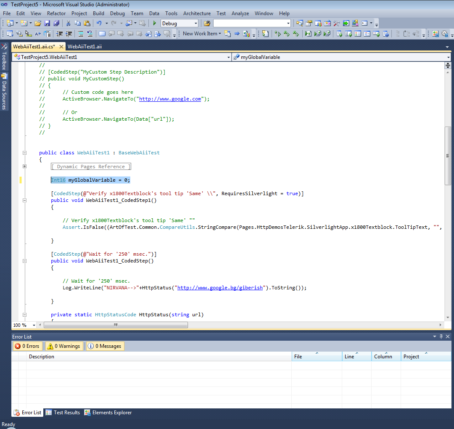The width and height of the screenshot is (454, 429).
Task: Toggle the 0 Warnings filter
Action: (x=64, y=346)
